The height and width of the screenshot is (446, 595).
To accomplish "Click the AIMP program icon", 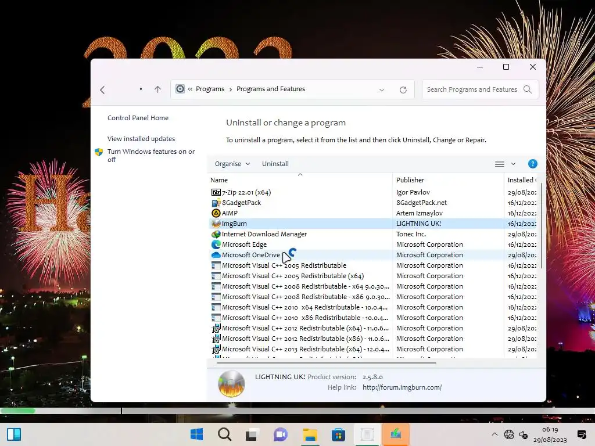I will pos(216,213).
